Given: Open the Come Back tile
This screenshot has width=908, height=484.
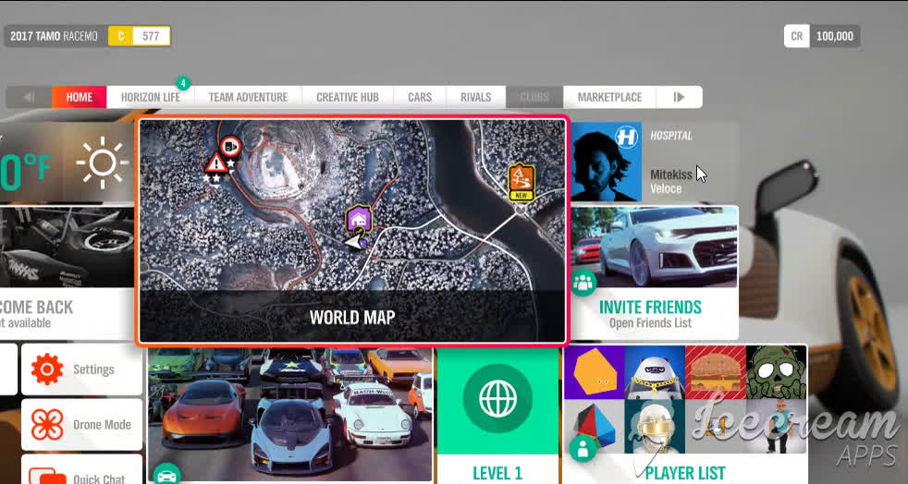Looking at the screenshot, I should pos(67,272).
